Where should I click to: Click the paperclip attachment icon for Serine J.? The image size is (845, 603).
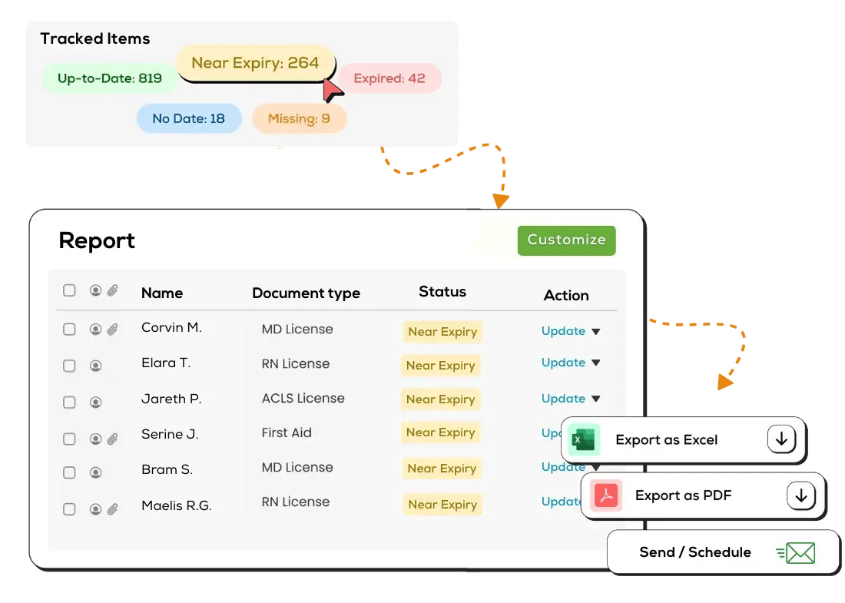click(x=112, y=439)
